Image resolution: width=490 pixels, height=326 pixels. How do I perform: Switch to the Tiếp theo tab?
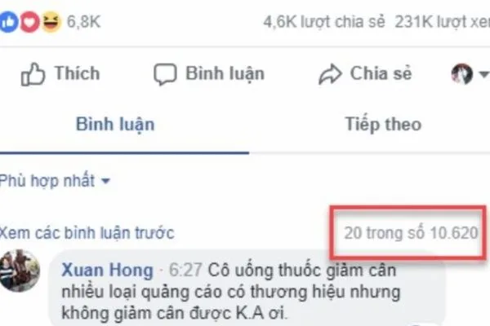tap(383, 125)
